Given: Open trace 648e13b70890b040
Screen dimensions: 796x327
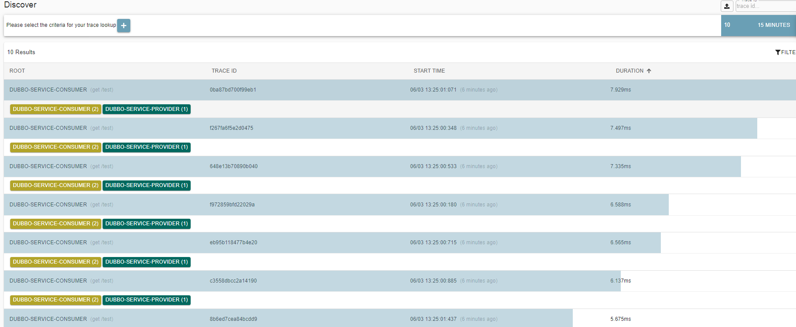Looking at the screenshot, I should tap(234, 166).
